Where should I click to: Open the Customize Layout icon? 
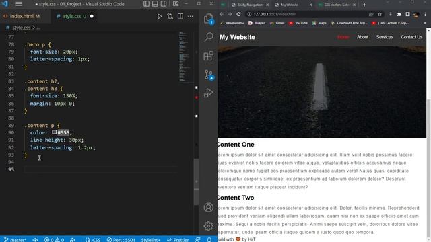176,4
